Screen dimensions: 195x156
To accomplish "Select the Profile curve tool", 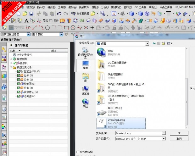I will pos(28,28).
